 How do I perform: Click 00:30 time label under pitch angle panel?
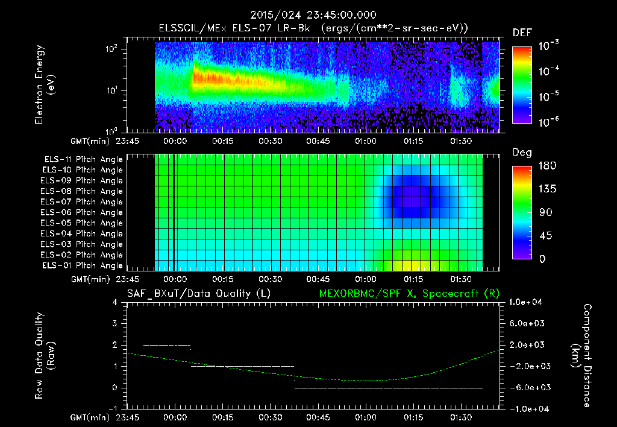pos(271,279)
